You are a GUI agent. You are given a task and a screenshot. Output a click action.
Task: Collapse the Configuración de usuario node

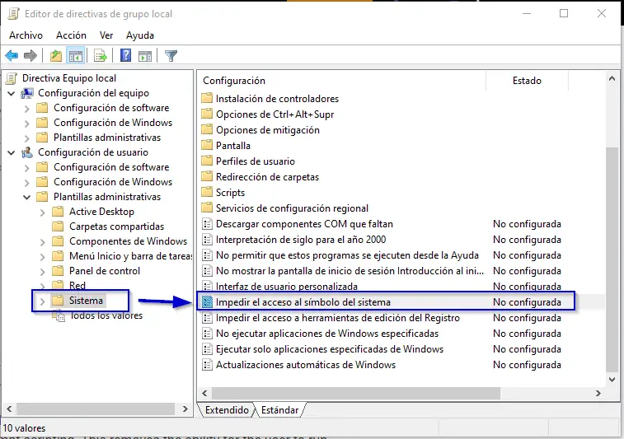12,152
